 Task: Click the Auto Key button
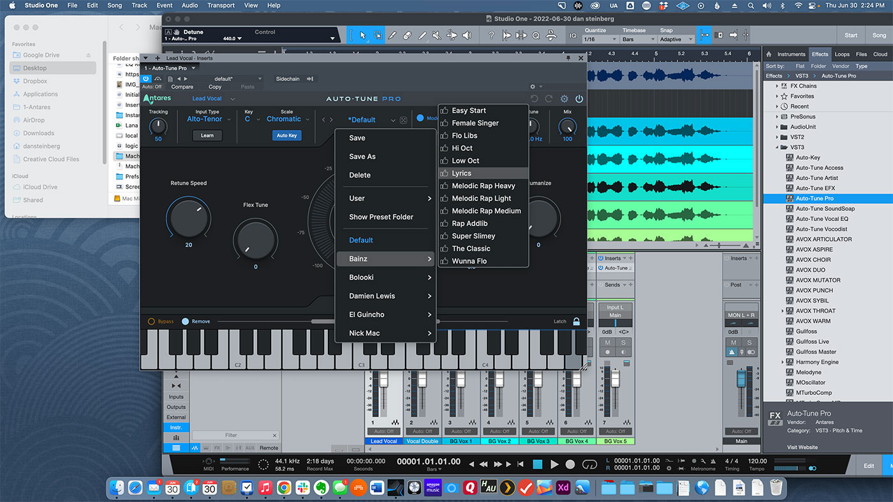(x=287, y=136)
